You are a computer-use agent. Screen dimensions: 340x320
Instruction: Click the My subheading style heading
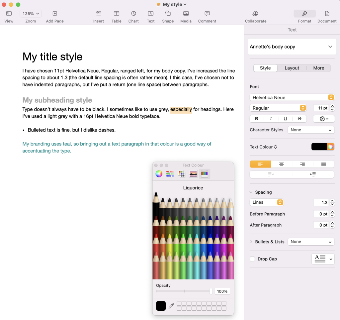57,100
